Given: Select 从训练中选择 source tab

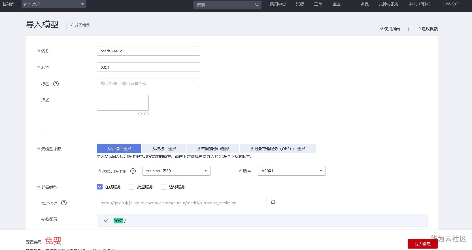Looking at the screenshot, I should point(119,149).
